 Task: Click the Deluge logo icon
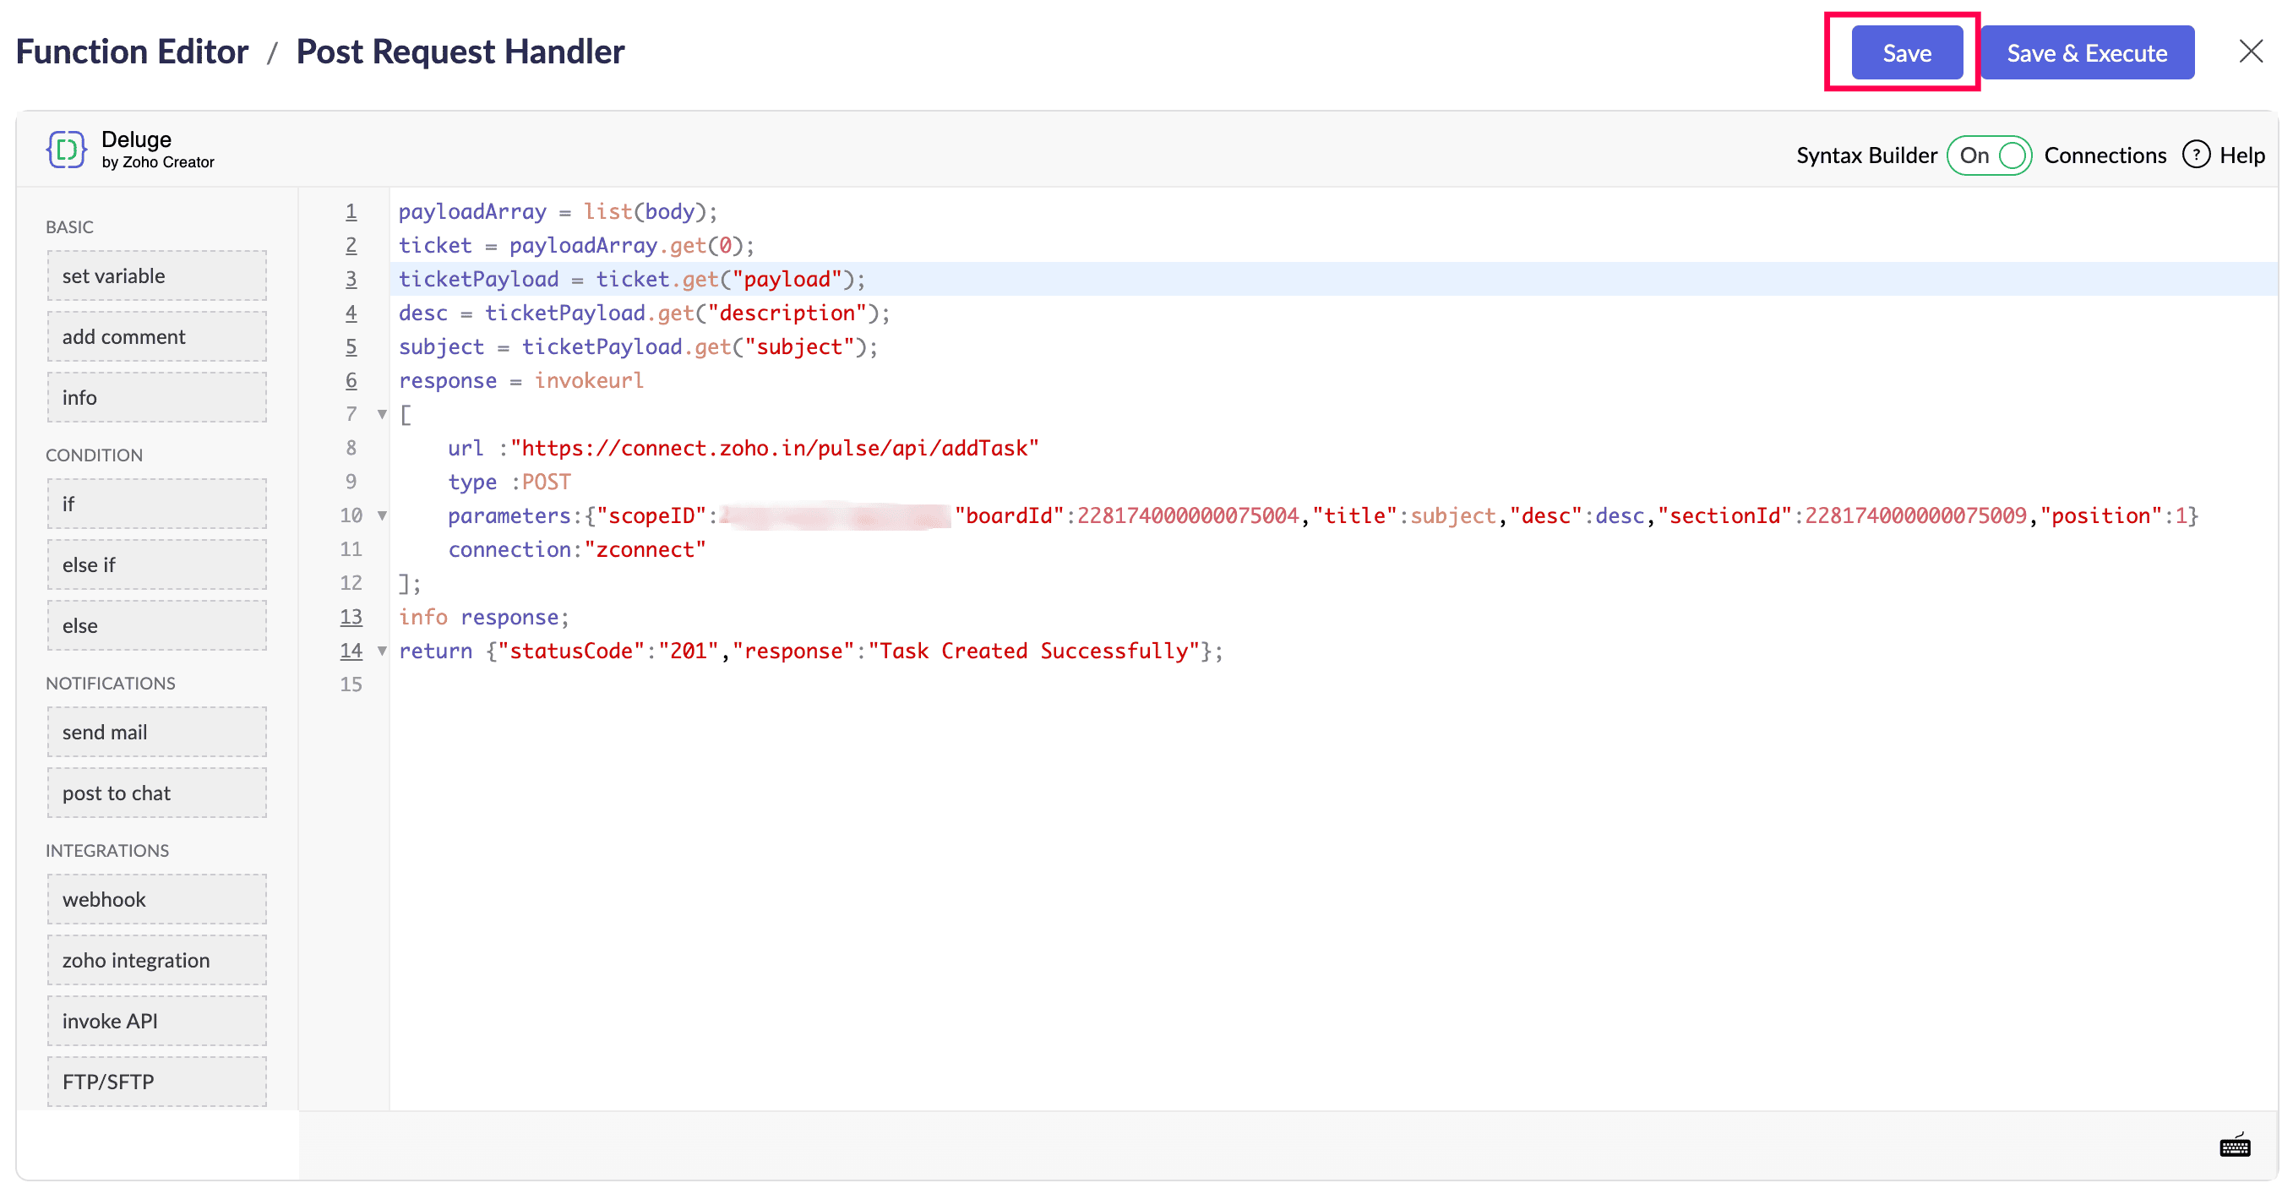click(66, 150)
